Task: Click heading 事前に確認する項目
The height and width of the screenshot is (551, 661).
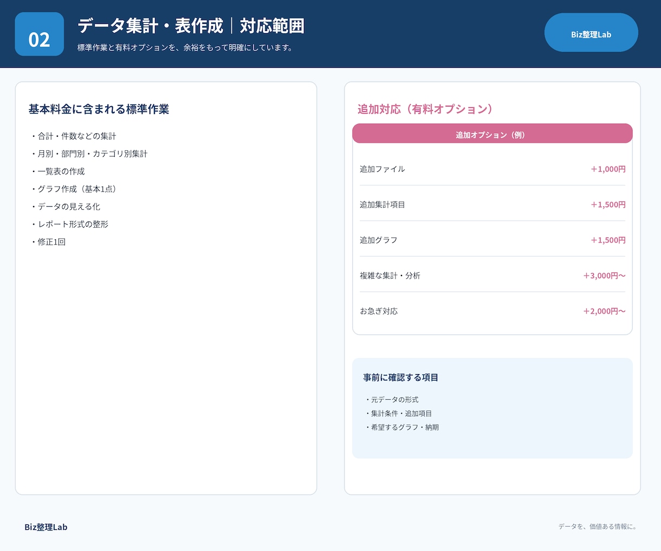Action: click(x=401, y=377)
